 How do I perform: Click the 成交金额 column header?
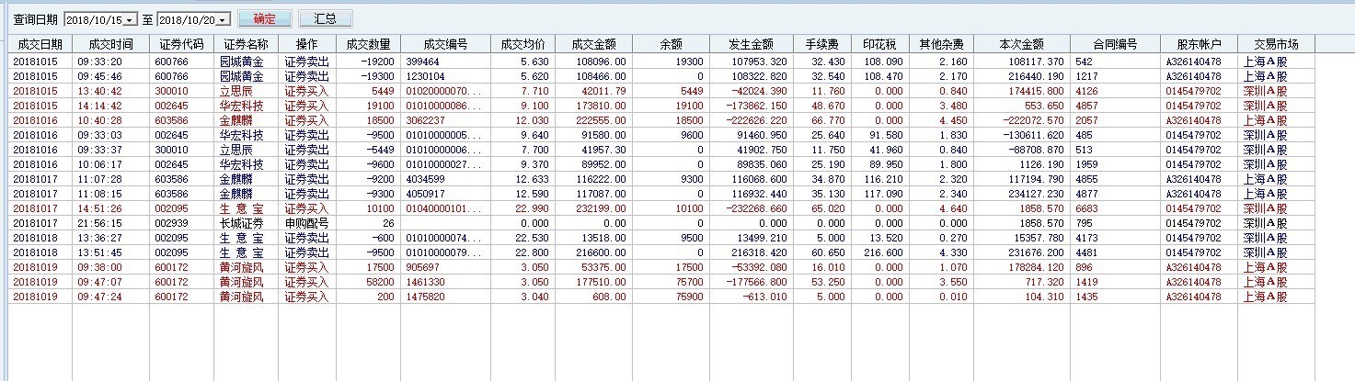[x=593, y=43]
